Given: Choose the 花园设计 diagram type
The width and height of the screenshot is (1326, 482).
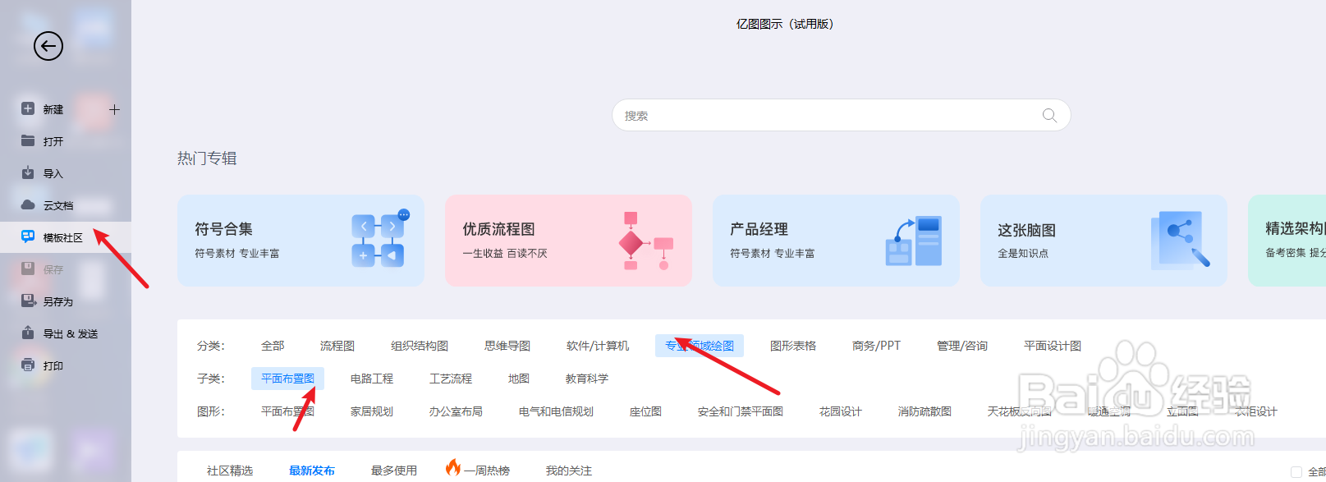Looking at the screenshot, I should (x=841, y=411).
